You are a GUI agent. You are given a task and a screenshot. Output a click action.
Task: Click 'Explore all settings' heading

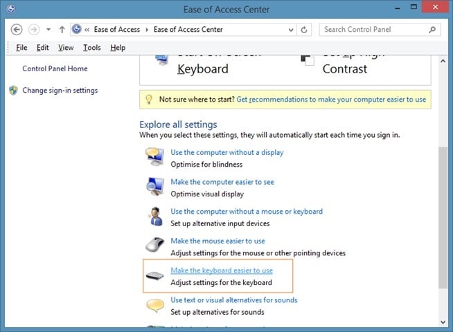178,124
